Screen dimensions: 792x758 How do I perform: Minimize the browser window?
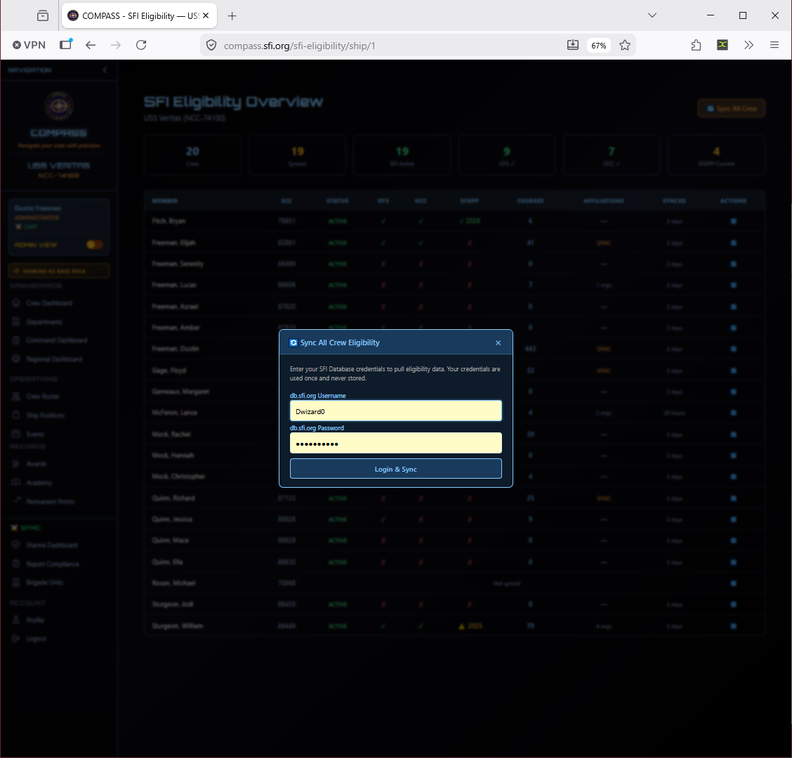coord(710,15)
